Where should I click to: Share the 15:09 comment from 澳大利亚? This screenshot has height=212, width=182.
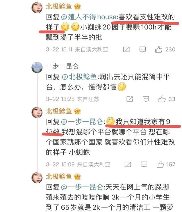pyautogui.click(x=128, y=164)
